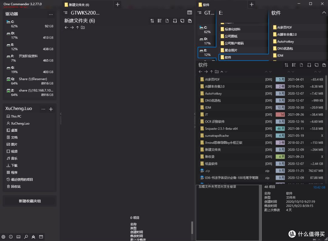Click the 10.42 GB size link

point(319,187)
